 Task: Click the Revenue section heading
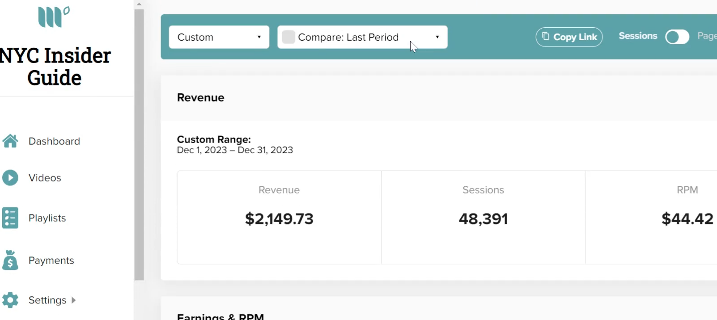click(x=201, y=97)
